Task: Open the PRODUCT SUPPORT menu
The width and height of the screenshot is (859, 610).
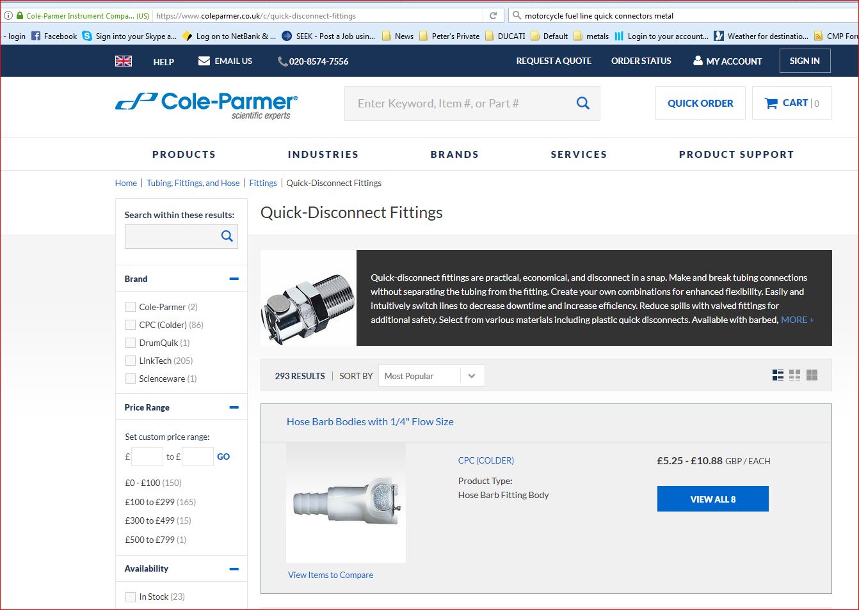Action: point(736,154)
